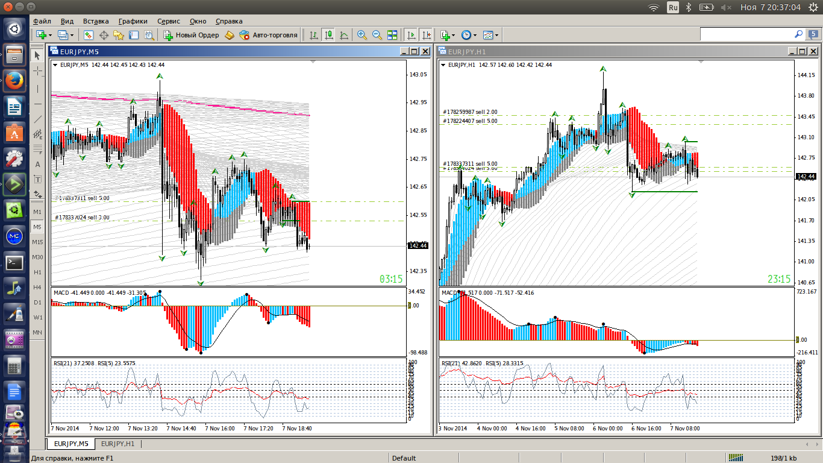Expand EURJPY,H1 chart info triangle
The height and width of the screenshot is (463, 823).
[x=444, y=65]
